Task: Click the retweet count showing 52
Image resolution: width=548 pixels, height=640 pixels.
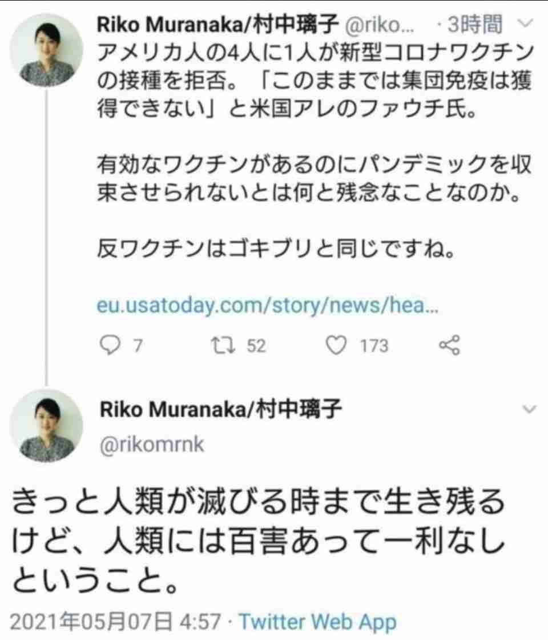Action: pos(256,346)
